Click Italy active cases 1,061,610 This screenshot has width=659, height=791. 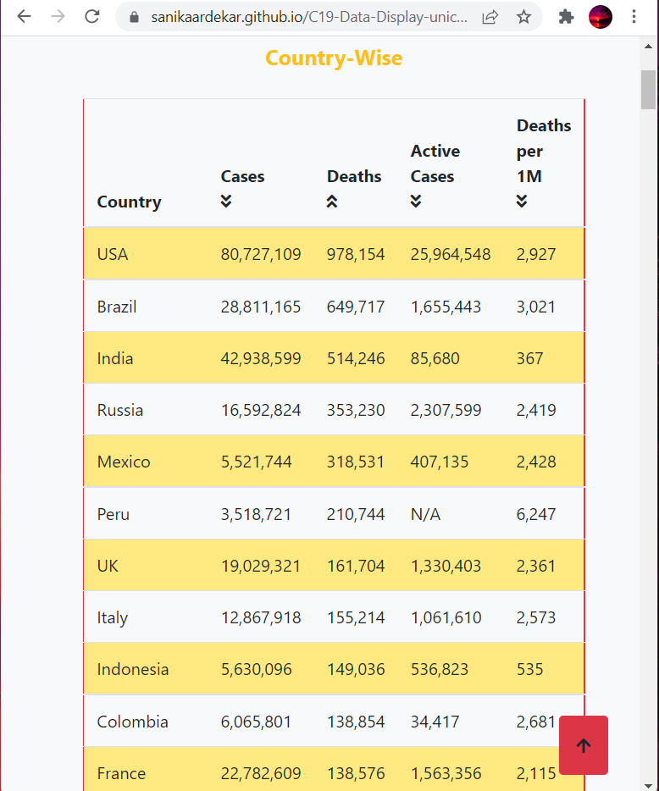tap(446, 617)
